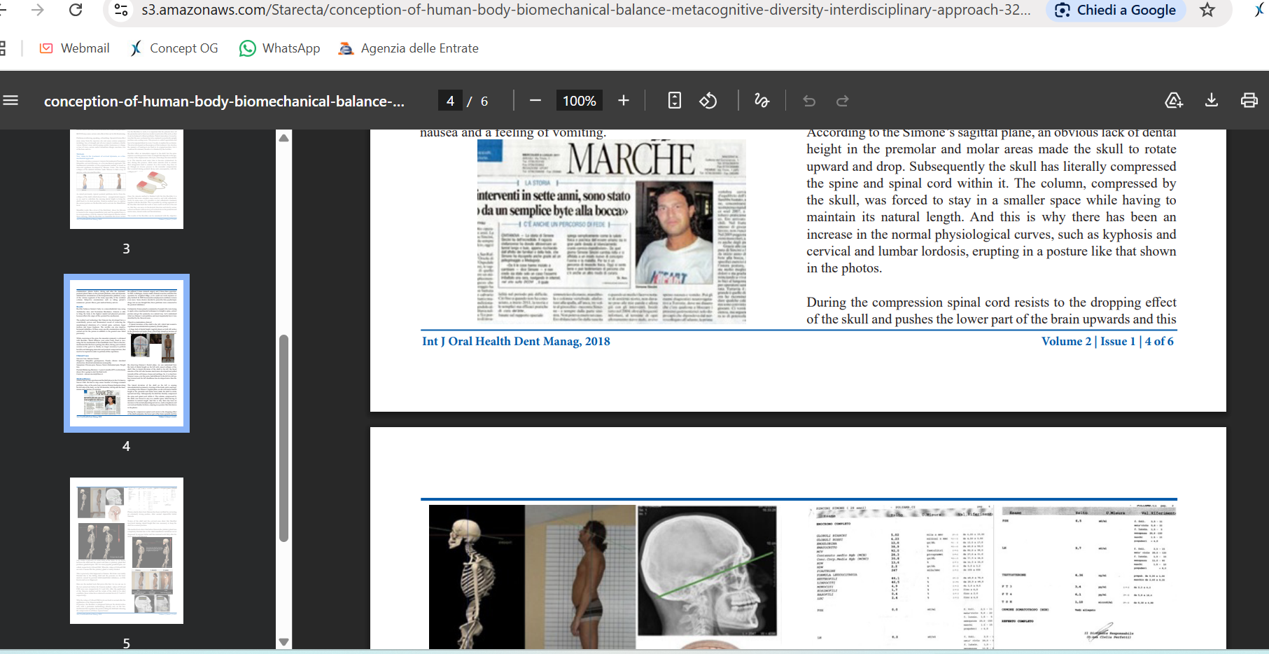
Task: Click the 100% zoom level field
Action: 579,101
